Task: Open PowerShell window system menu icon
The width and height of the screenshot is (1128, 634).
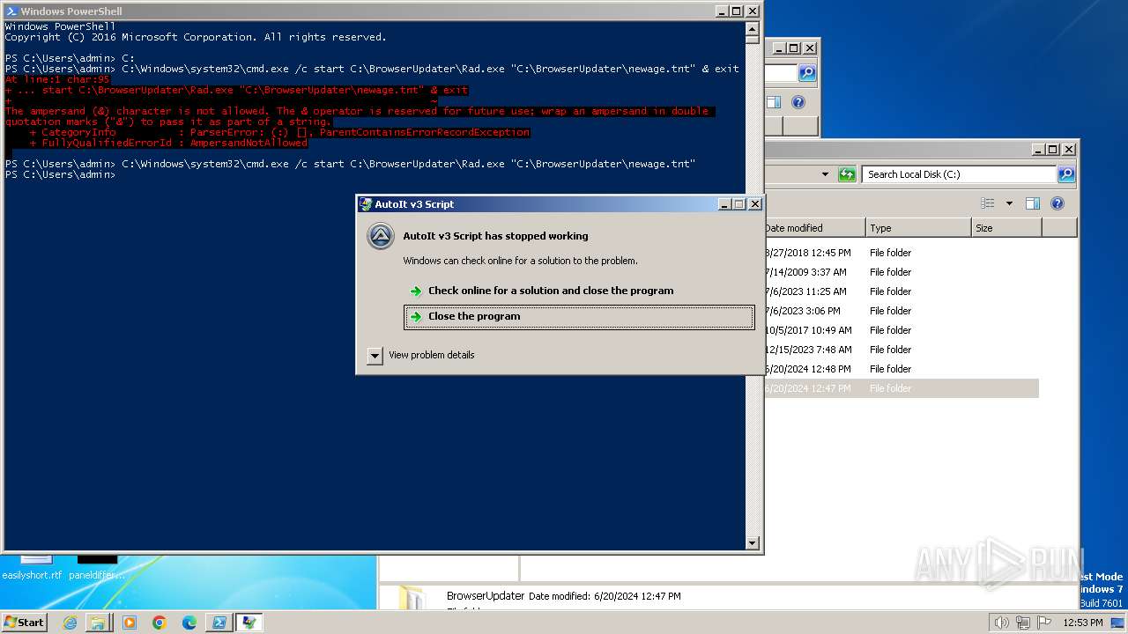Action: click(x=11, y=11)
